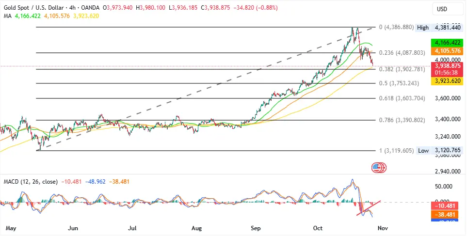
Task: Click the Sep label on the time axis
Action: (256, 227)
